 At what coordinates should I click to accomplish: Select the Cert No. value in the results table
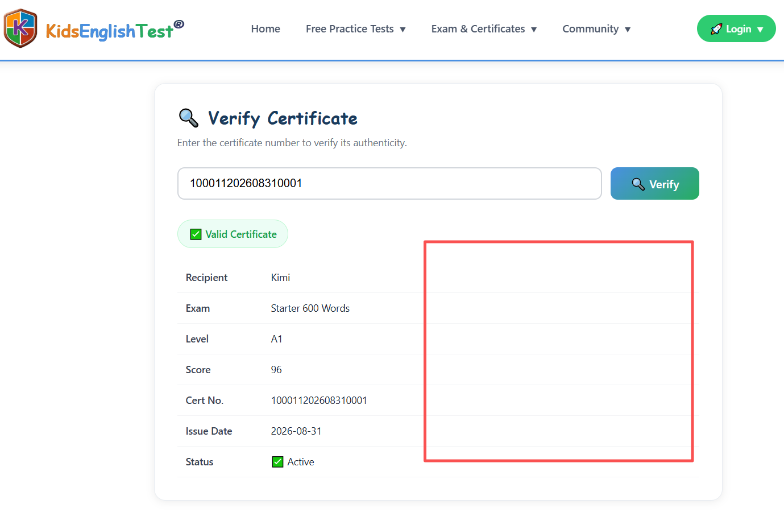(319, 400)
